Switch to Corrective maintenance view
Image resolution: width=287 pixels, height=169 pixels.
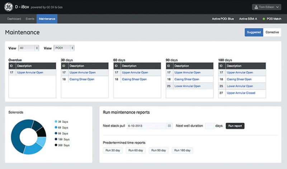tap(272, 32)
